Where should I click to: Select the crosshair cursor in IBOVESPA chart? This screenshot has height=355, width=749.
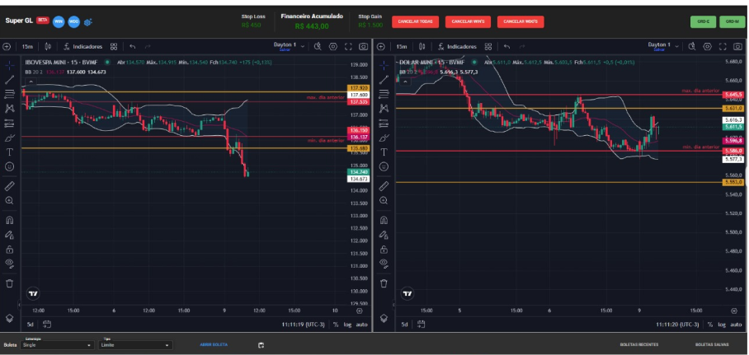click(x=10, y=65)
